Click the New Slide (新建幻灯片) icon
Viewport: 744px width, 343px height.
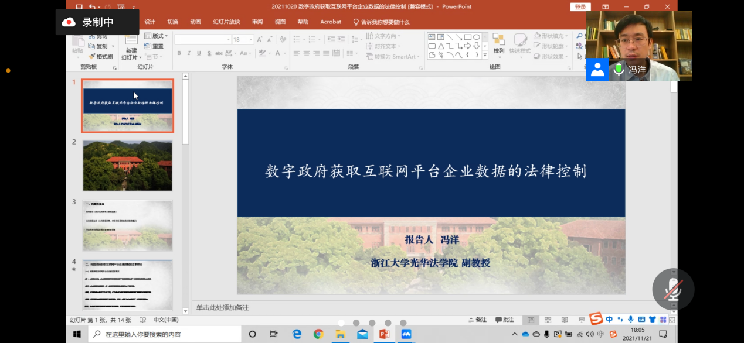[x=130, y=41]
